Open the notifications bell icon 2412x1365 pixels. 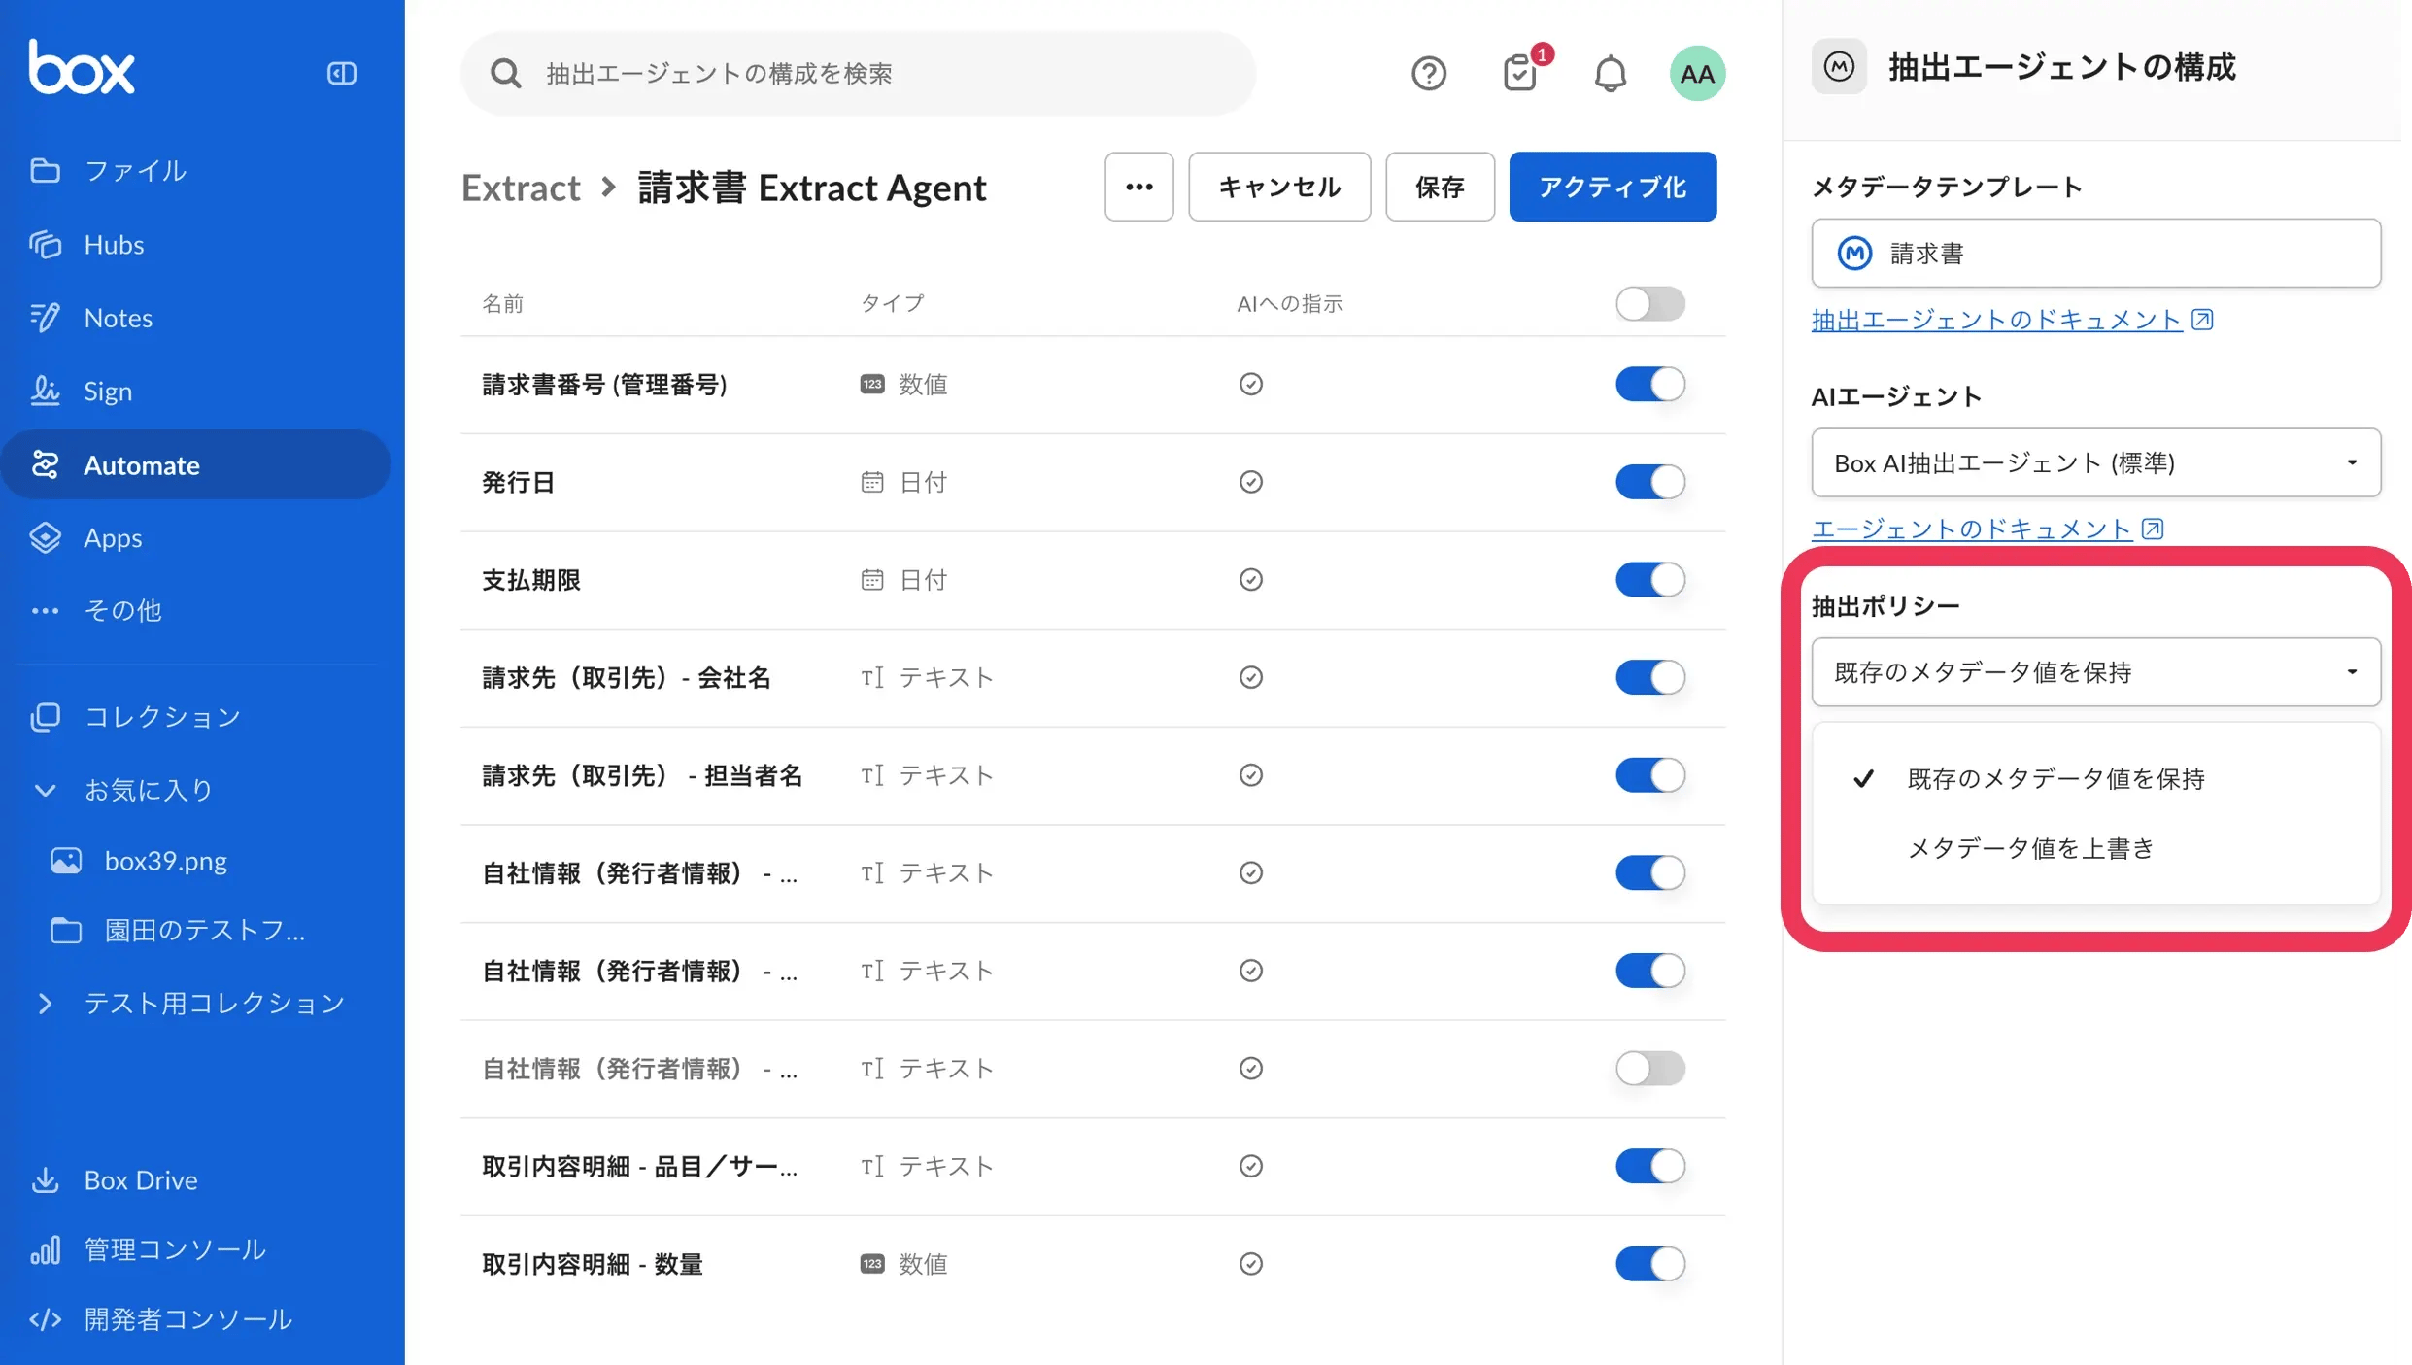[x=1610, y=73]
